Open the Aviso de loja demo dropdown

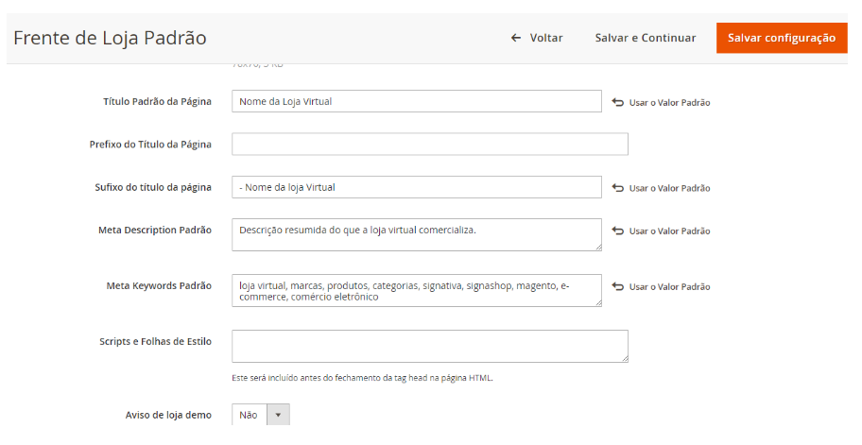coord(260,415)
